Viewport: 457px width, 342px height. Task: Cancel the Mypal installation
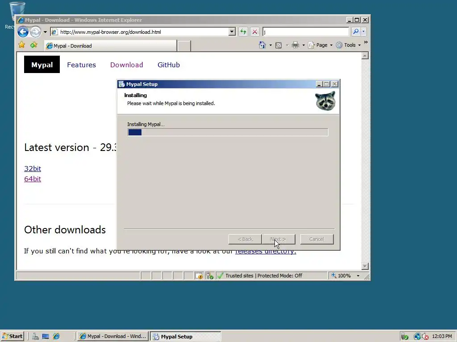point(317,239)
